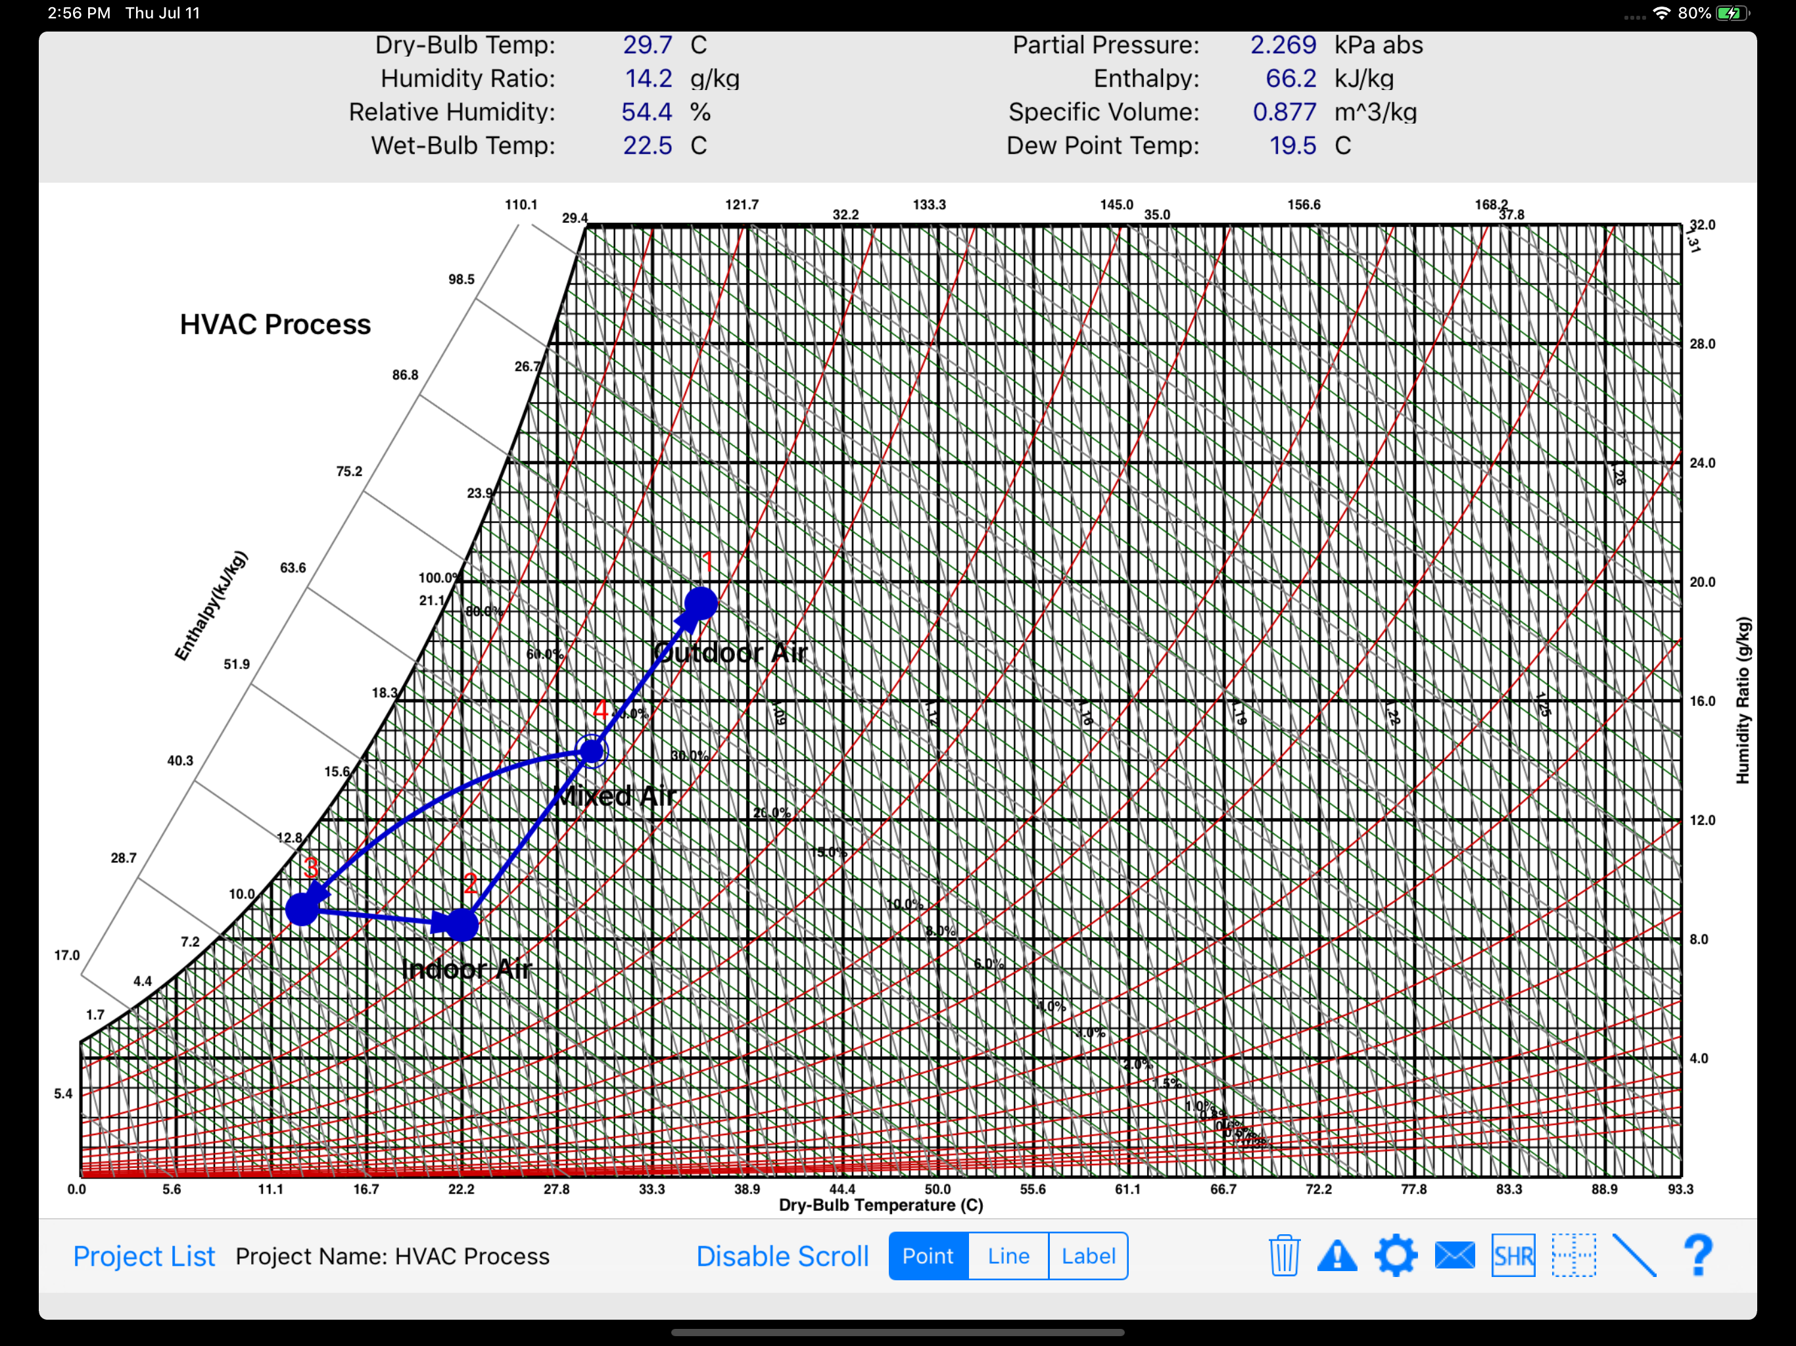Open the Project List
The width and height of the screenshot is (1796, 1346).
coord(144,1256)
